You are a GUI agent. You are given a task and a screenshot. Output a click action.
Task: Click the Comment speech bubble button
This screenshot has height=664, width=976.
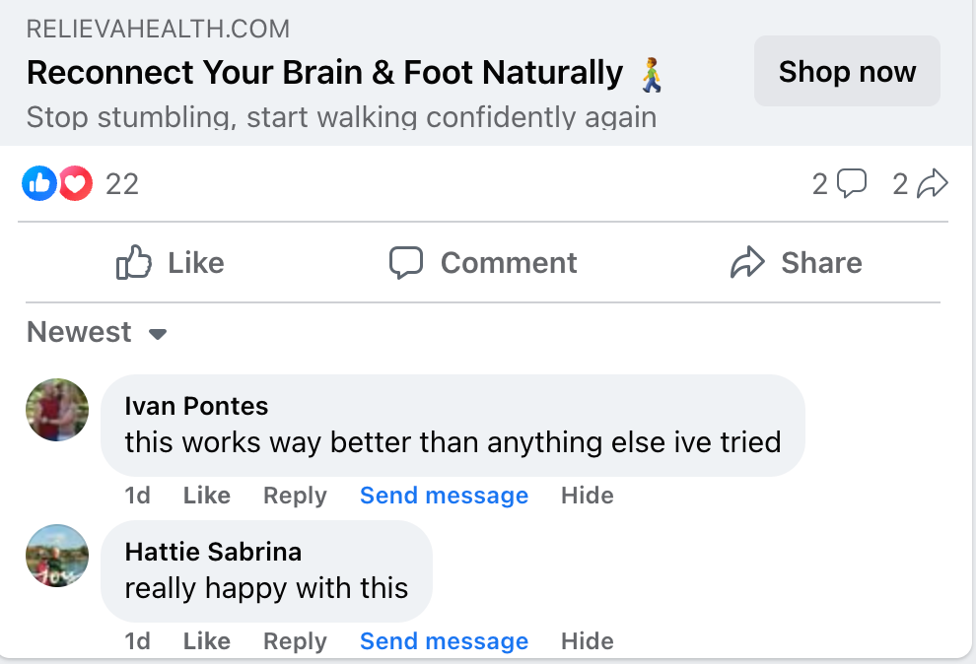tap(482, 263)
